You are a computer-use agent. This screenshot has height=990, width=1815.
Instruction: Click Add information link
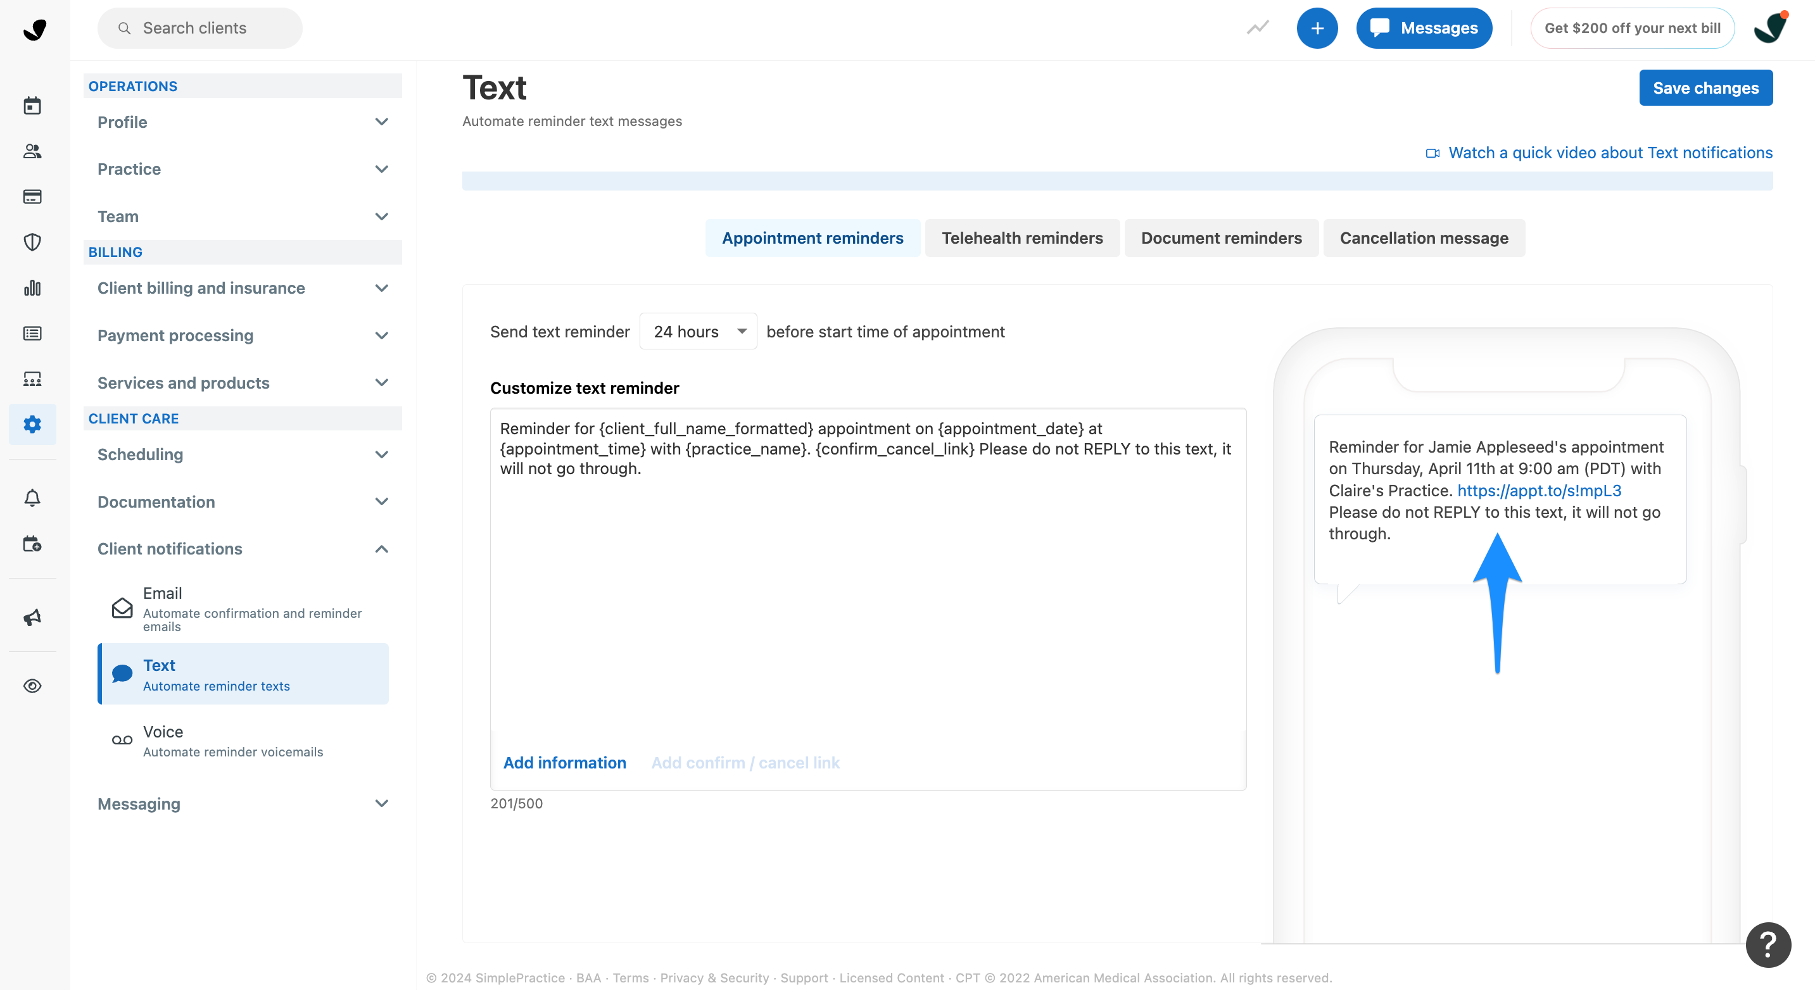pos(564,763)
